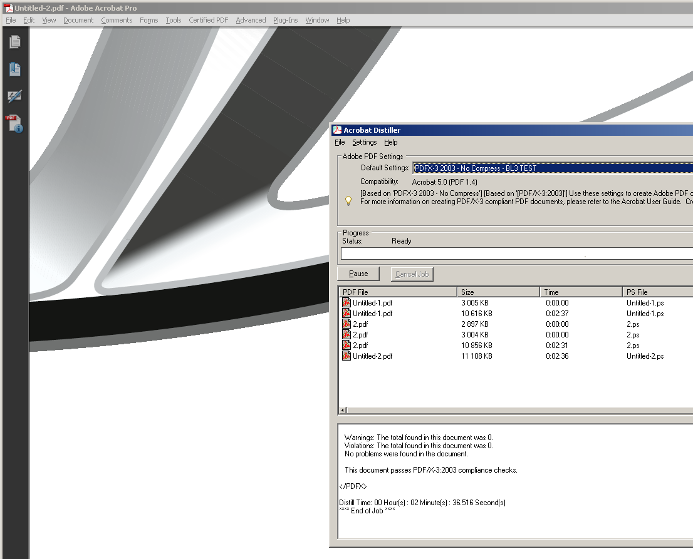This screenshot has width=693, height=559.
Task: Open the Distiller Settings menu
Action: pos(365,142)
